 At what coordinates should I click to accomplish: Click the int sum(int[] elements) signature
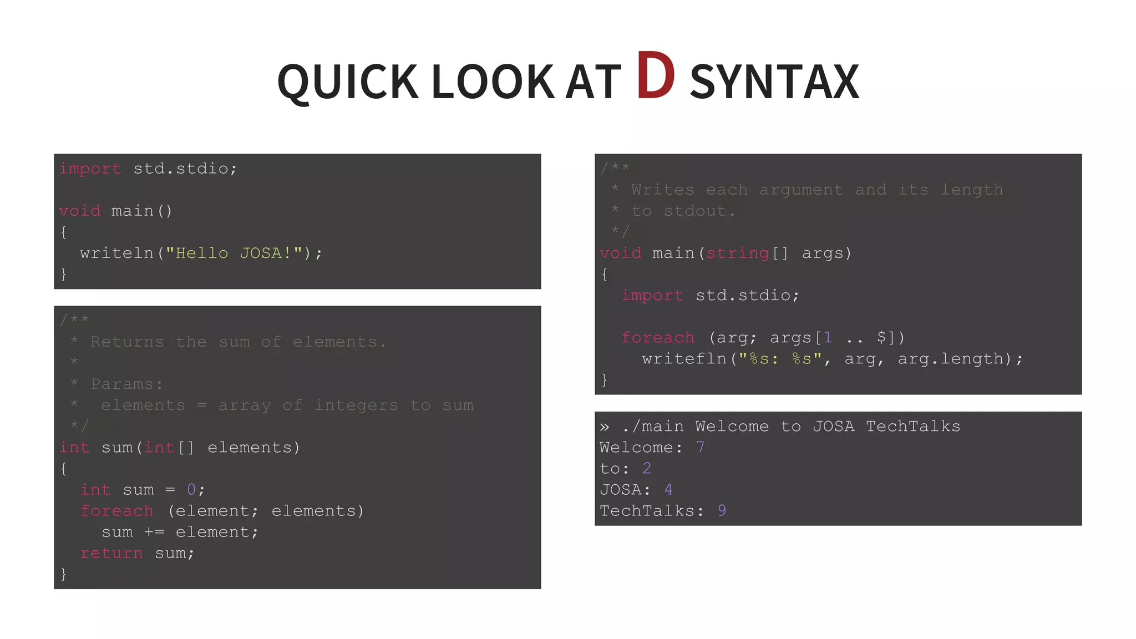click(x=180, y=447)
